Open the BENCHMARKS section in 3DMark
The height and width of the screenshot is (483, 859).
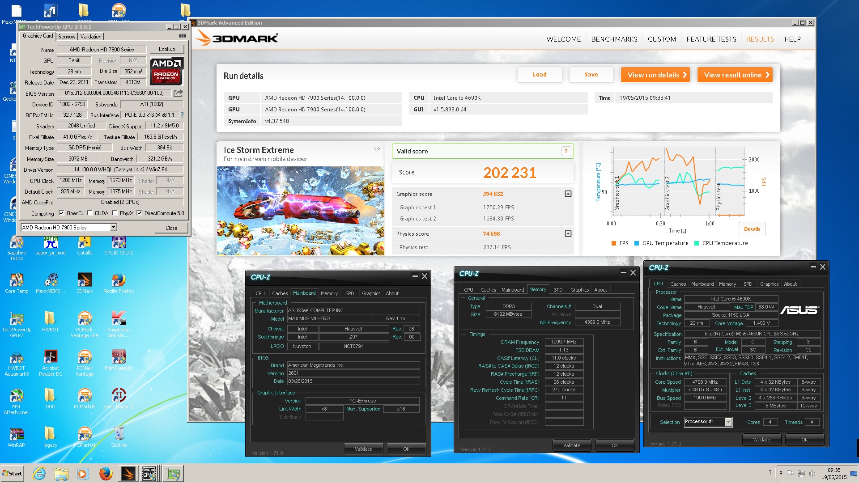[614, 39]
